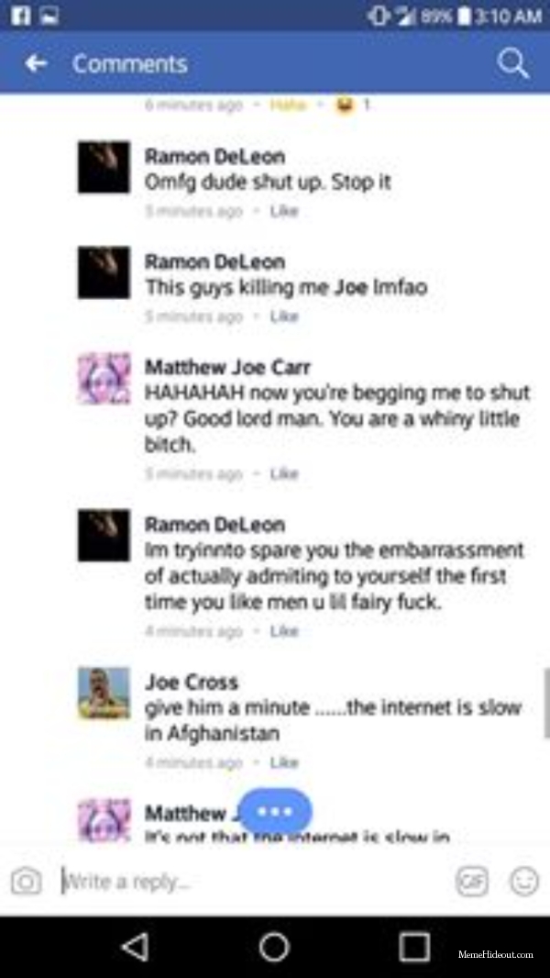The height and width of the screenshot is (978, 550).
Task: Tap the Android home circle
Action: click(274, 947)
